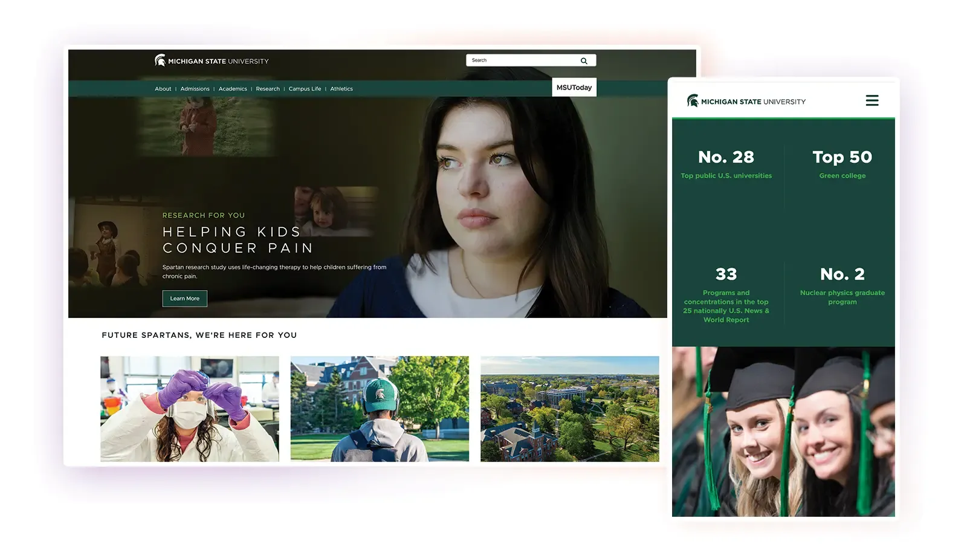Select the aerial campus view photo
Screen dimensions: 967x544
569,409
